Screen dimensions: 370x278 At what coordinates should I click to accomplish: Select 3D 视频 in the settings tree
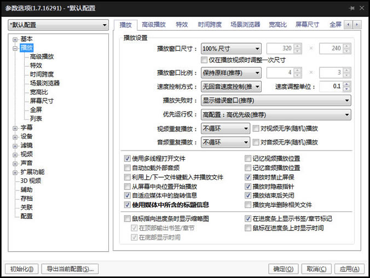pyautogui.click(x=31, y=181)
